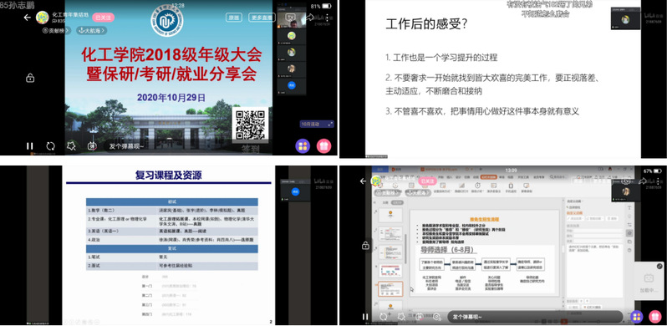Toggle the 弹 danmaku switch on the title-slide stream
This screenshot has width=667, height=326.
coord(92,146)
